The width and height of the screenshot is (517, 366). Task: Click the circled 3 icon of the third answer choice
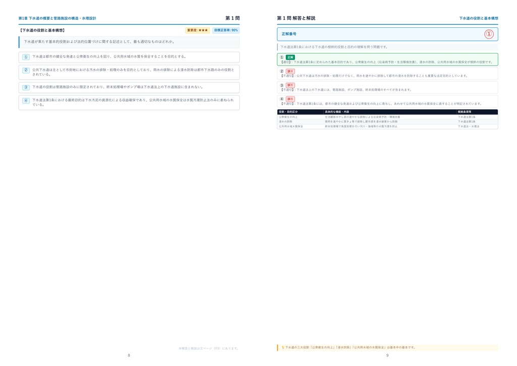tap(26, 87)
